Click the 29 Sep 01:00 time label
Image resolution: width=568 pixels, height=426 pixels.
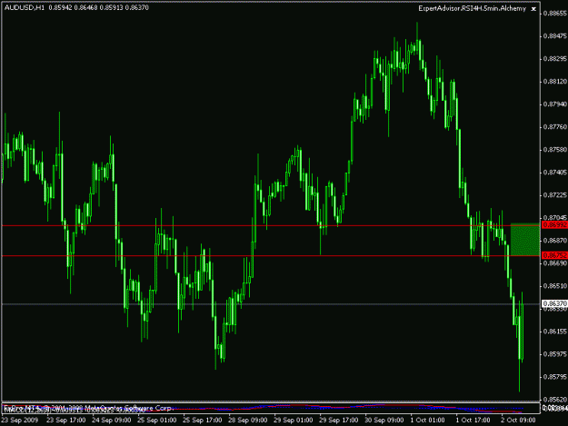[x=293, y=421]
